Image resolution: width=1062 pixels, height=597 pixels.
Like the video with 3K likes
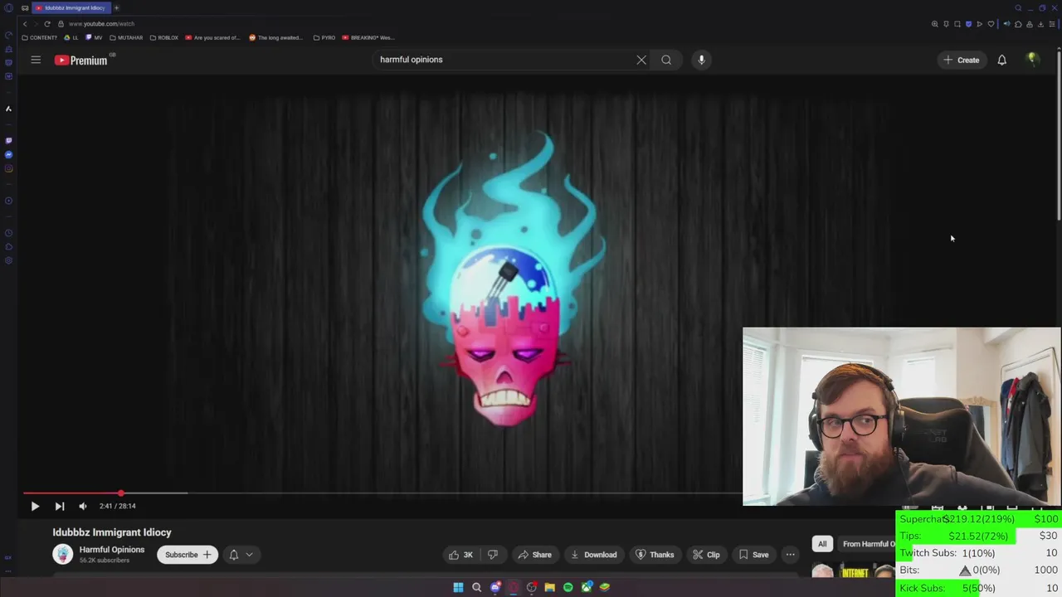(460, 555)
